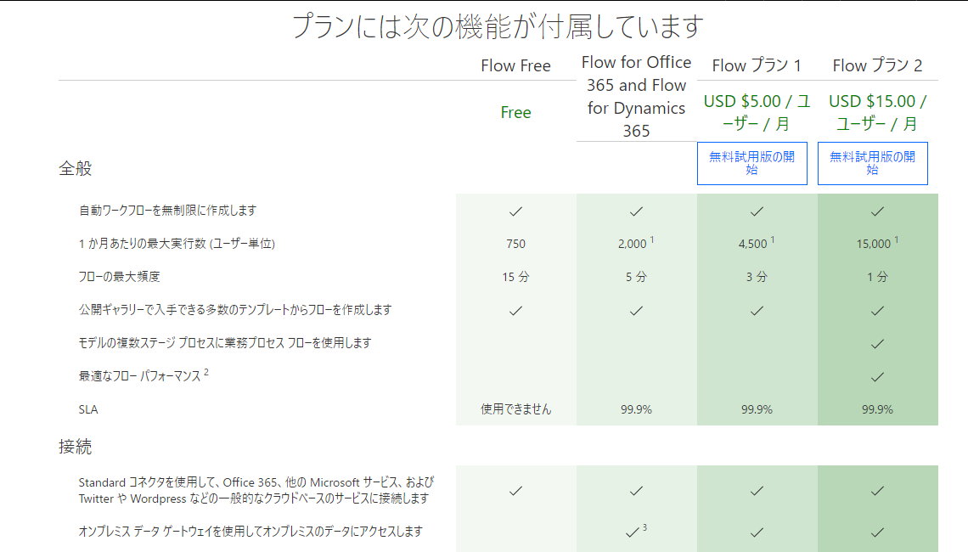Viewport: 968px width, 552px height.
Task: Click the 5 分 frequency value
Action: tap(636, 277)
